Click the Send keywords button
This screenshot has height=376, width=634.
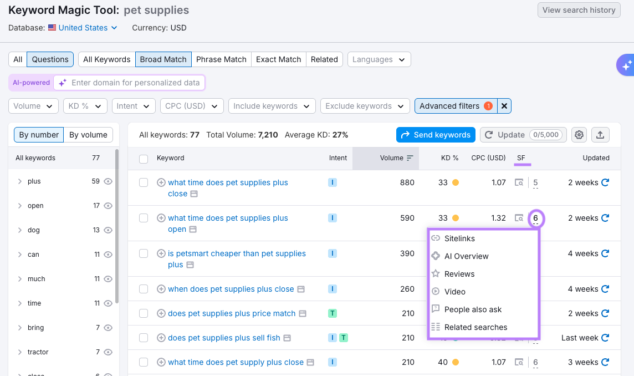point(436,135)
